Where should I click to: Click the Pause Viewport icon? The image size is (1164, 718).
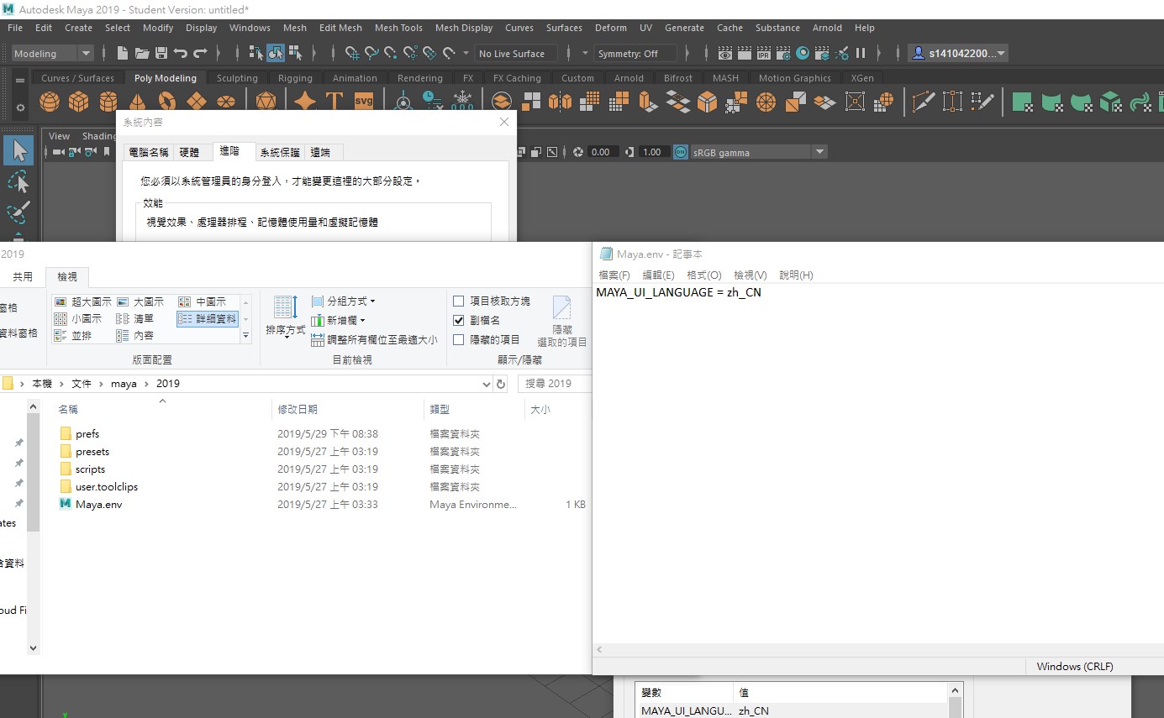(x=861, y=53)
